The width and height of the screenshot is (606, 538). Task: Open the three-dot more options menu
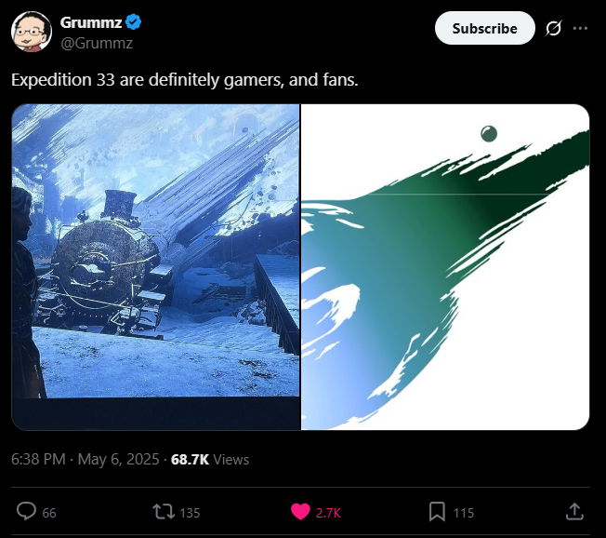(x=580, y=28)
